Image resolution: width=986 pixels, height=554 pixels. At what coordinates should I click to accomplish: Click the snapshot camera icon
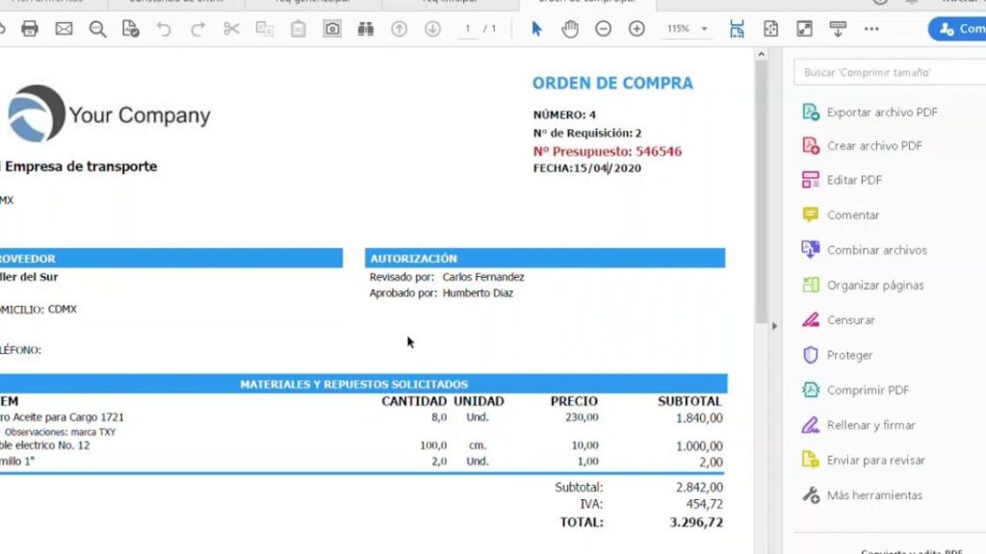coord(332,29)
